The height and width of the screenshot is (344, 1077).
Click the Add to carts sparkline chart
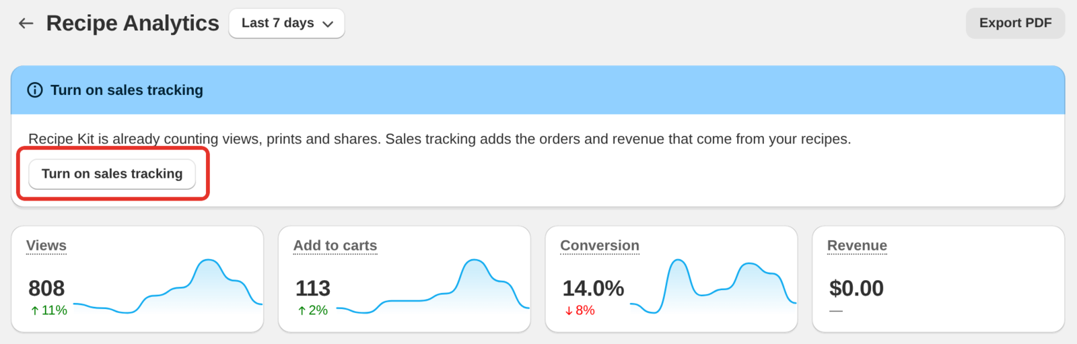[x=433, y=286]
